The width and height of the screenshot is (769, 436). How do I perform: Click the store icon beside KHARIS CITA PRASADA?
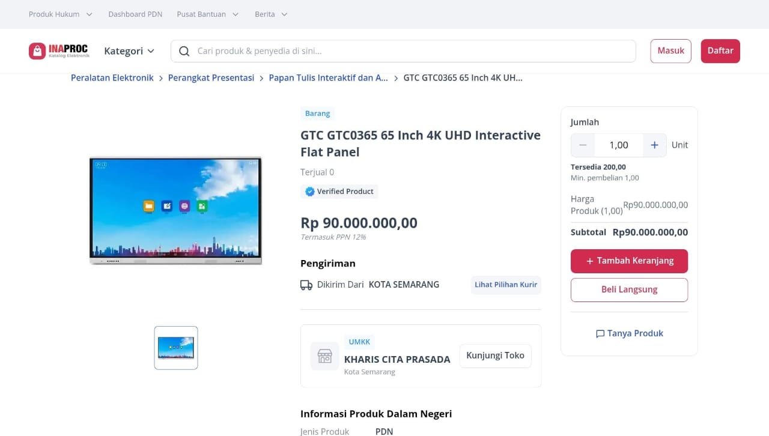324,356
